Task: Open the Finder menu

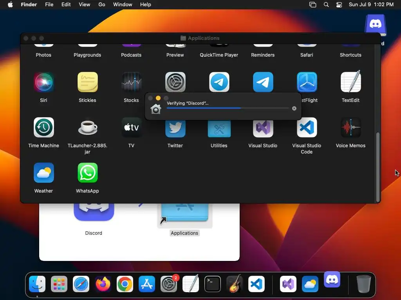Action: coord(29,4)
